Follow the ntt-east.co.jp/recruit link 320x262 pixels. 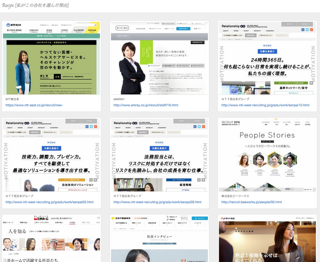(34, 105)
